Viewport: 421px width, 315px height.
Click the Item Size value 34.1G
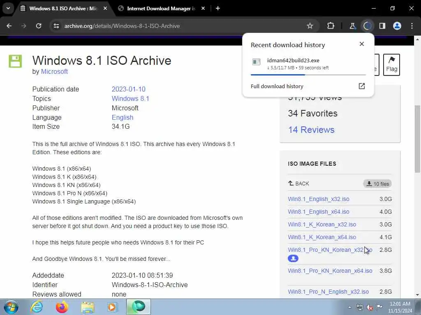pyautogui.click(x=120, y=126)
